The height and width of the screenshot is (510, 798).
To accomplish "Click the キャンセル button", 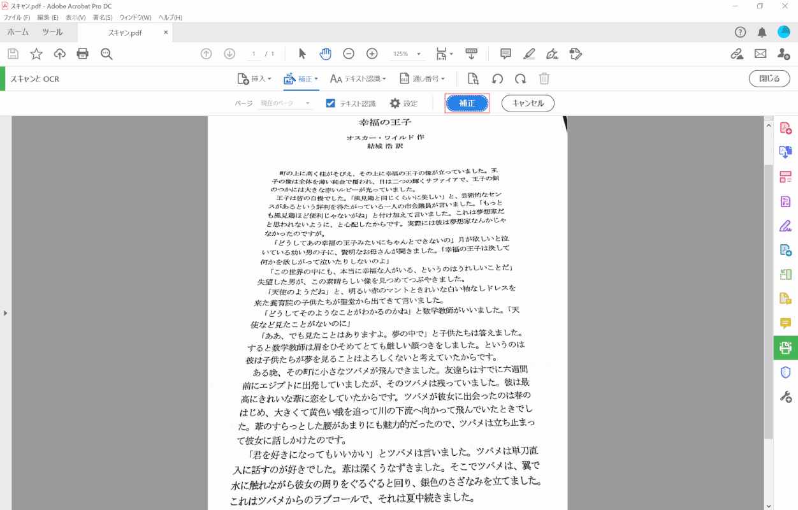I will click(x=528, y=103).
